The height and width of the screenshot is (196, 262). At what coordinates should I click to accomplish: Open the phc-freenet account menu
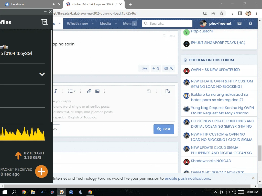click(x=215, y=23)
